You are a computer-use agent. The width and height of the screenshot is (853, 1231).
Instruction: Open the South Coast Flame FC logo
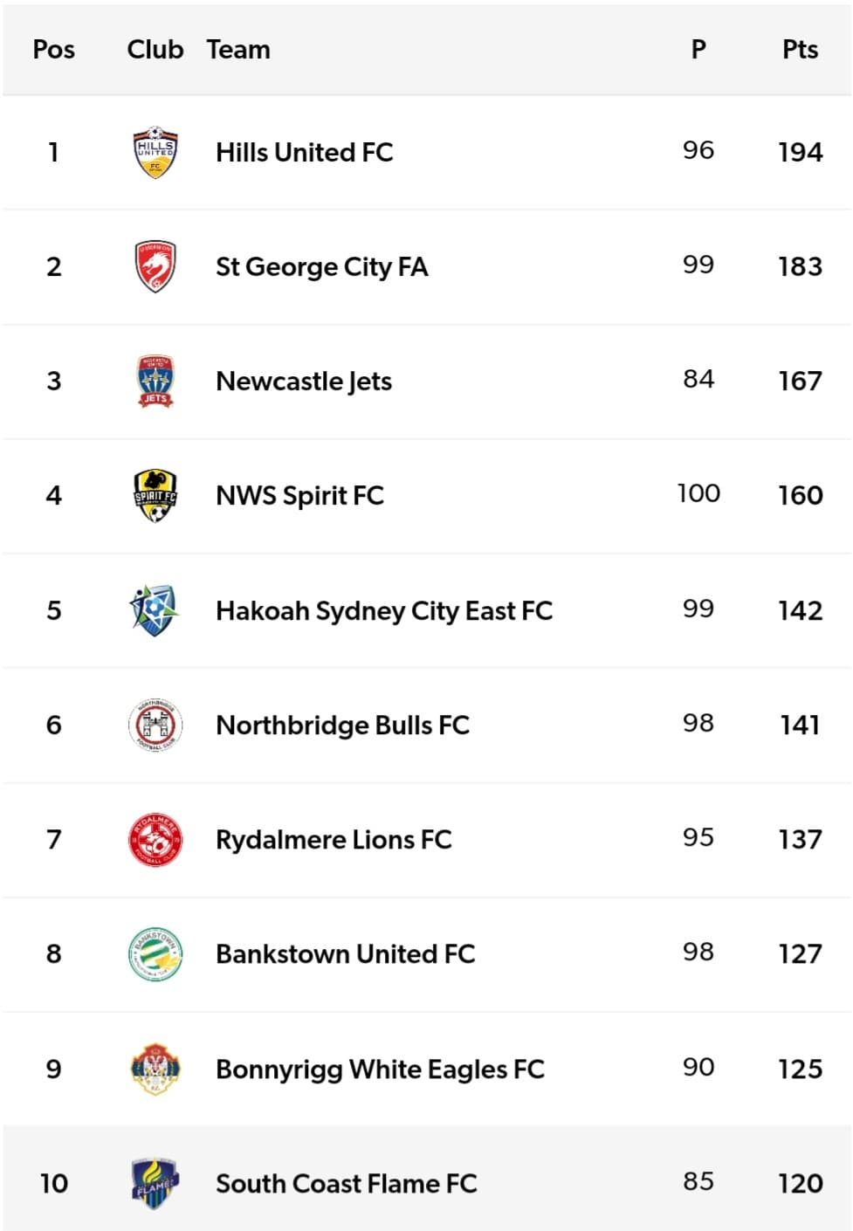(155, 1183)
